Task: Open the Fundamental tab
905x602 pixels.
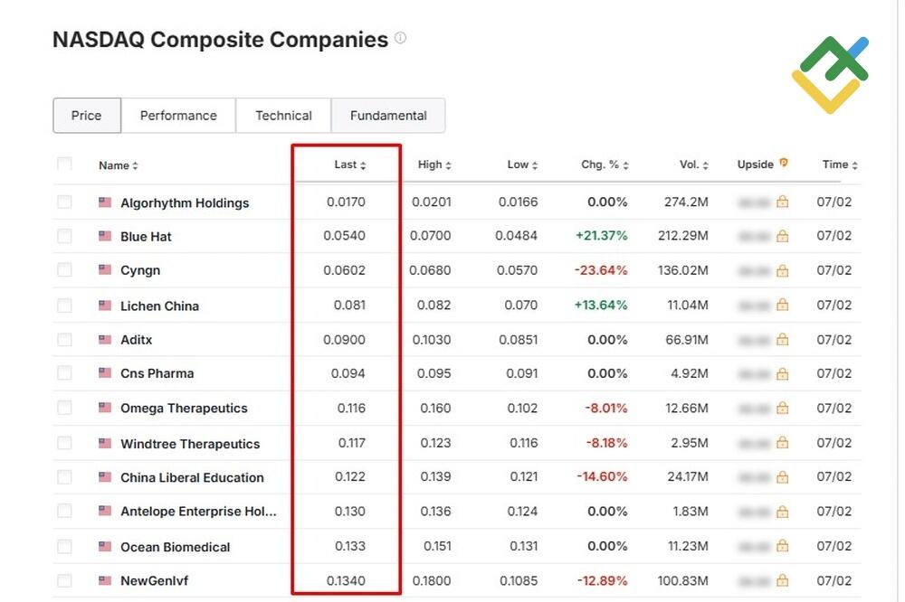Action: (388, 116)
